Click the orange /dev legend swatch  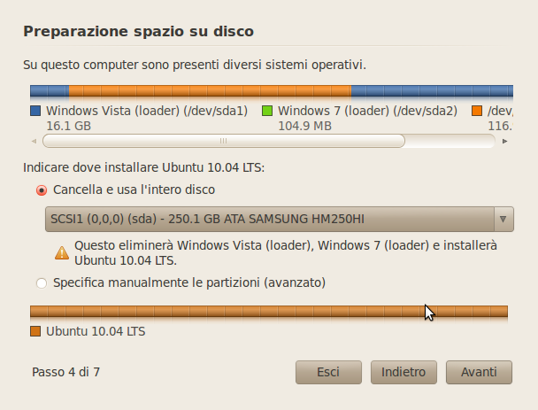pyautogui.click(x=477, y=112)
